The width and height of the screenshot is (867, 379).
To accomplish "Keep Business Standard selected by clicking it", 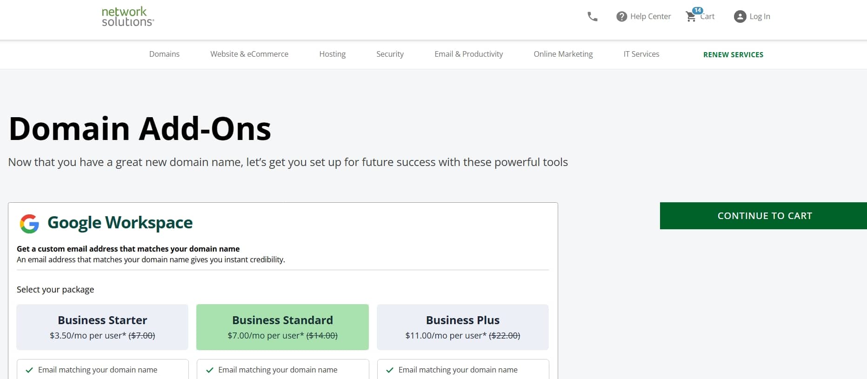I will coord(282,327).
